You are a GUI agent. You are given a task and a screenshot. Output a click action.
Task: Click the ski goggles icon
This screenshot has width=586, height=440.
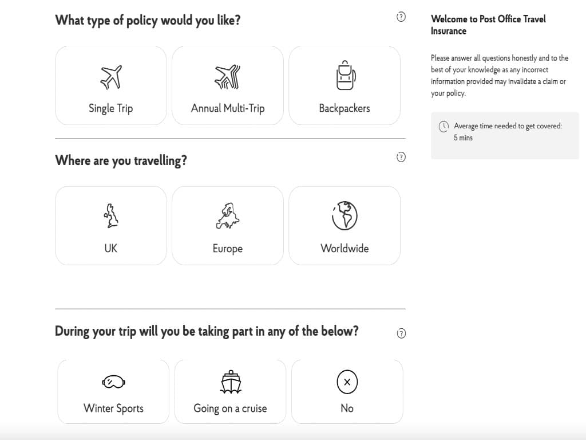click(113, 382)
